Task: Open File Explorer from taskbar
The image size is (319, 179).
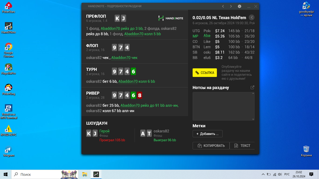Action: click(85, 174)
